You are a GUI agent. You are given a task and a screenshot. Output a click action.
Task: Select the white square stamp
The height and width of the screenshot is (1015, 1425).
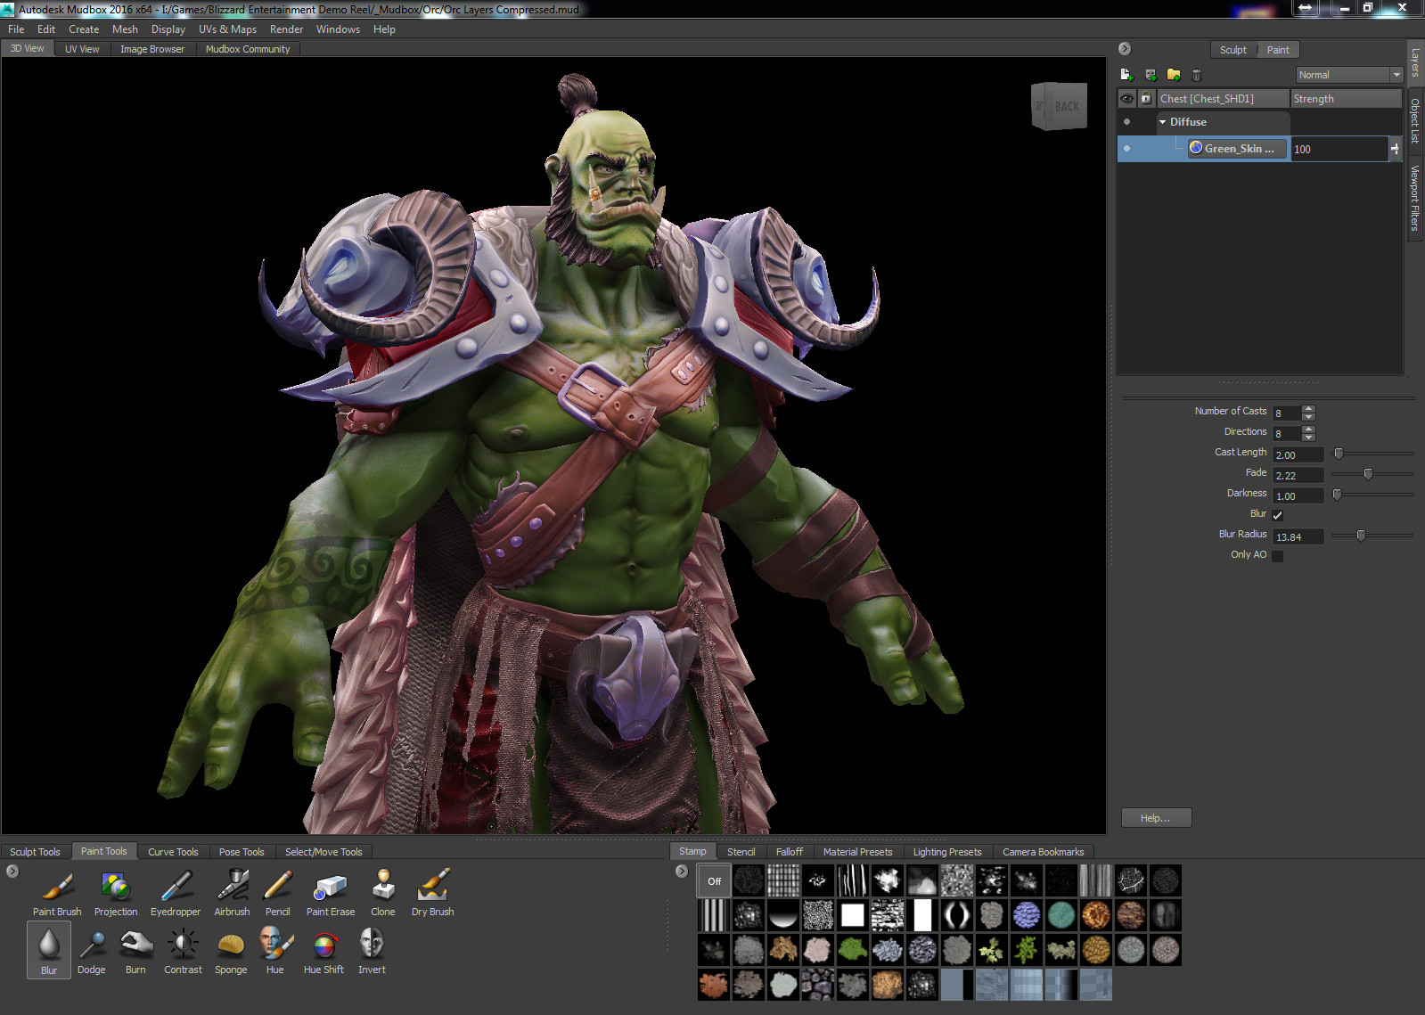coord(853,915)
